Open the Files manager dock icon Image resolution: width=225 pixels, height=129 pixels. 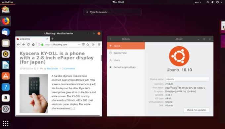pyautogui.click(x=6, y=43)
